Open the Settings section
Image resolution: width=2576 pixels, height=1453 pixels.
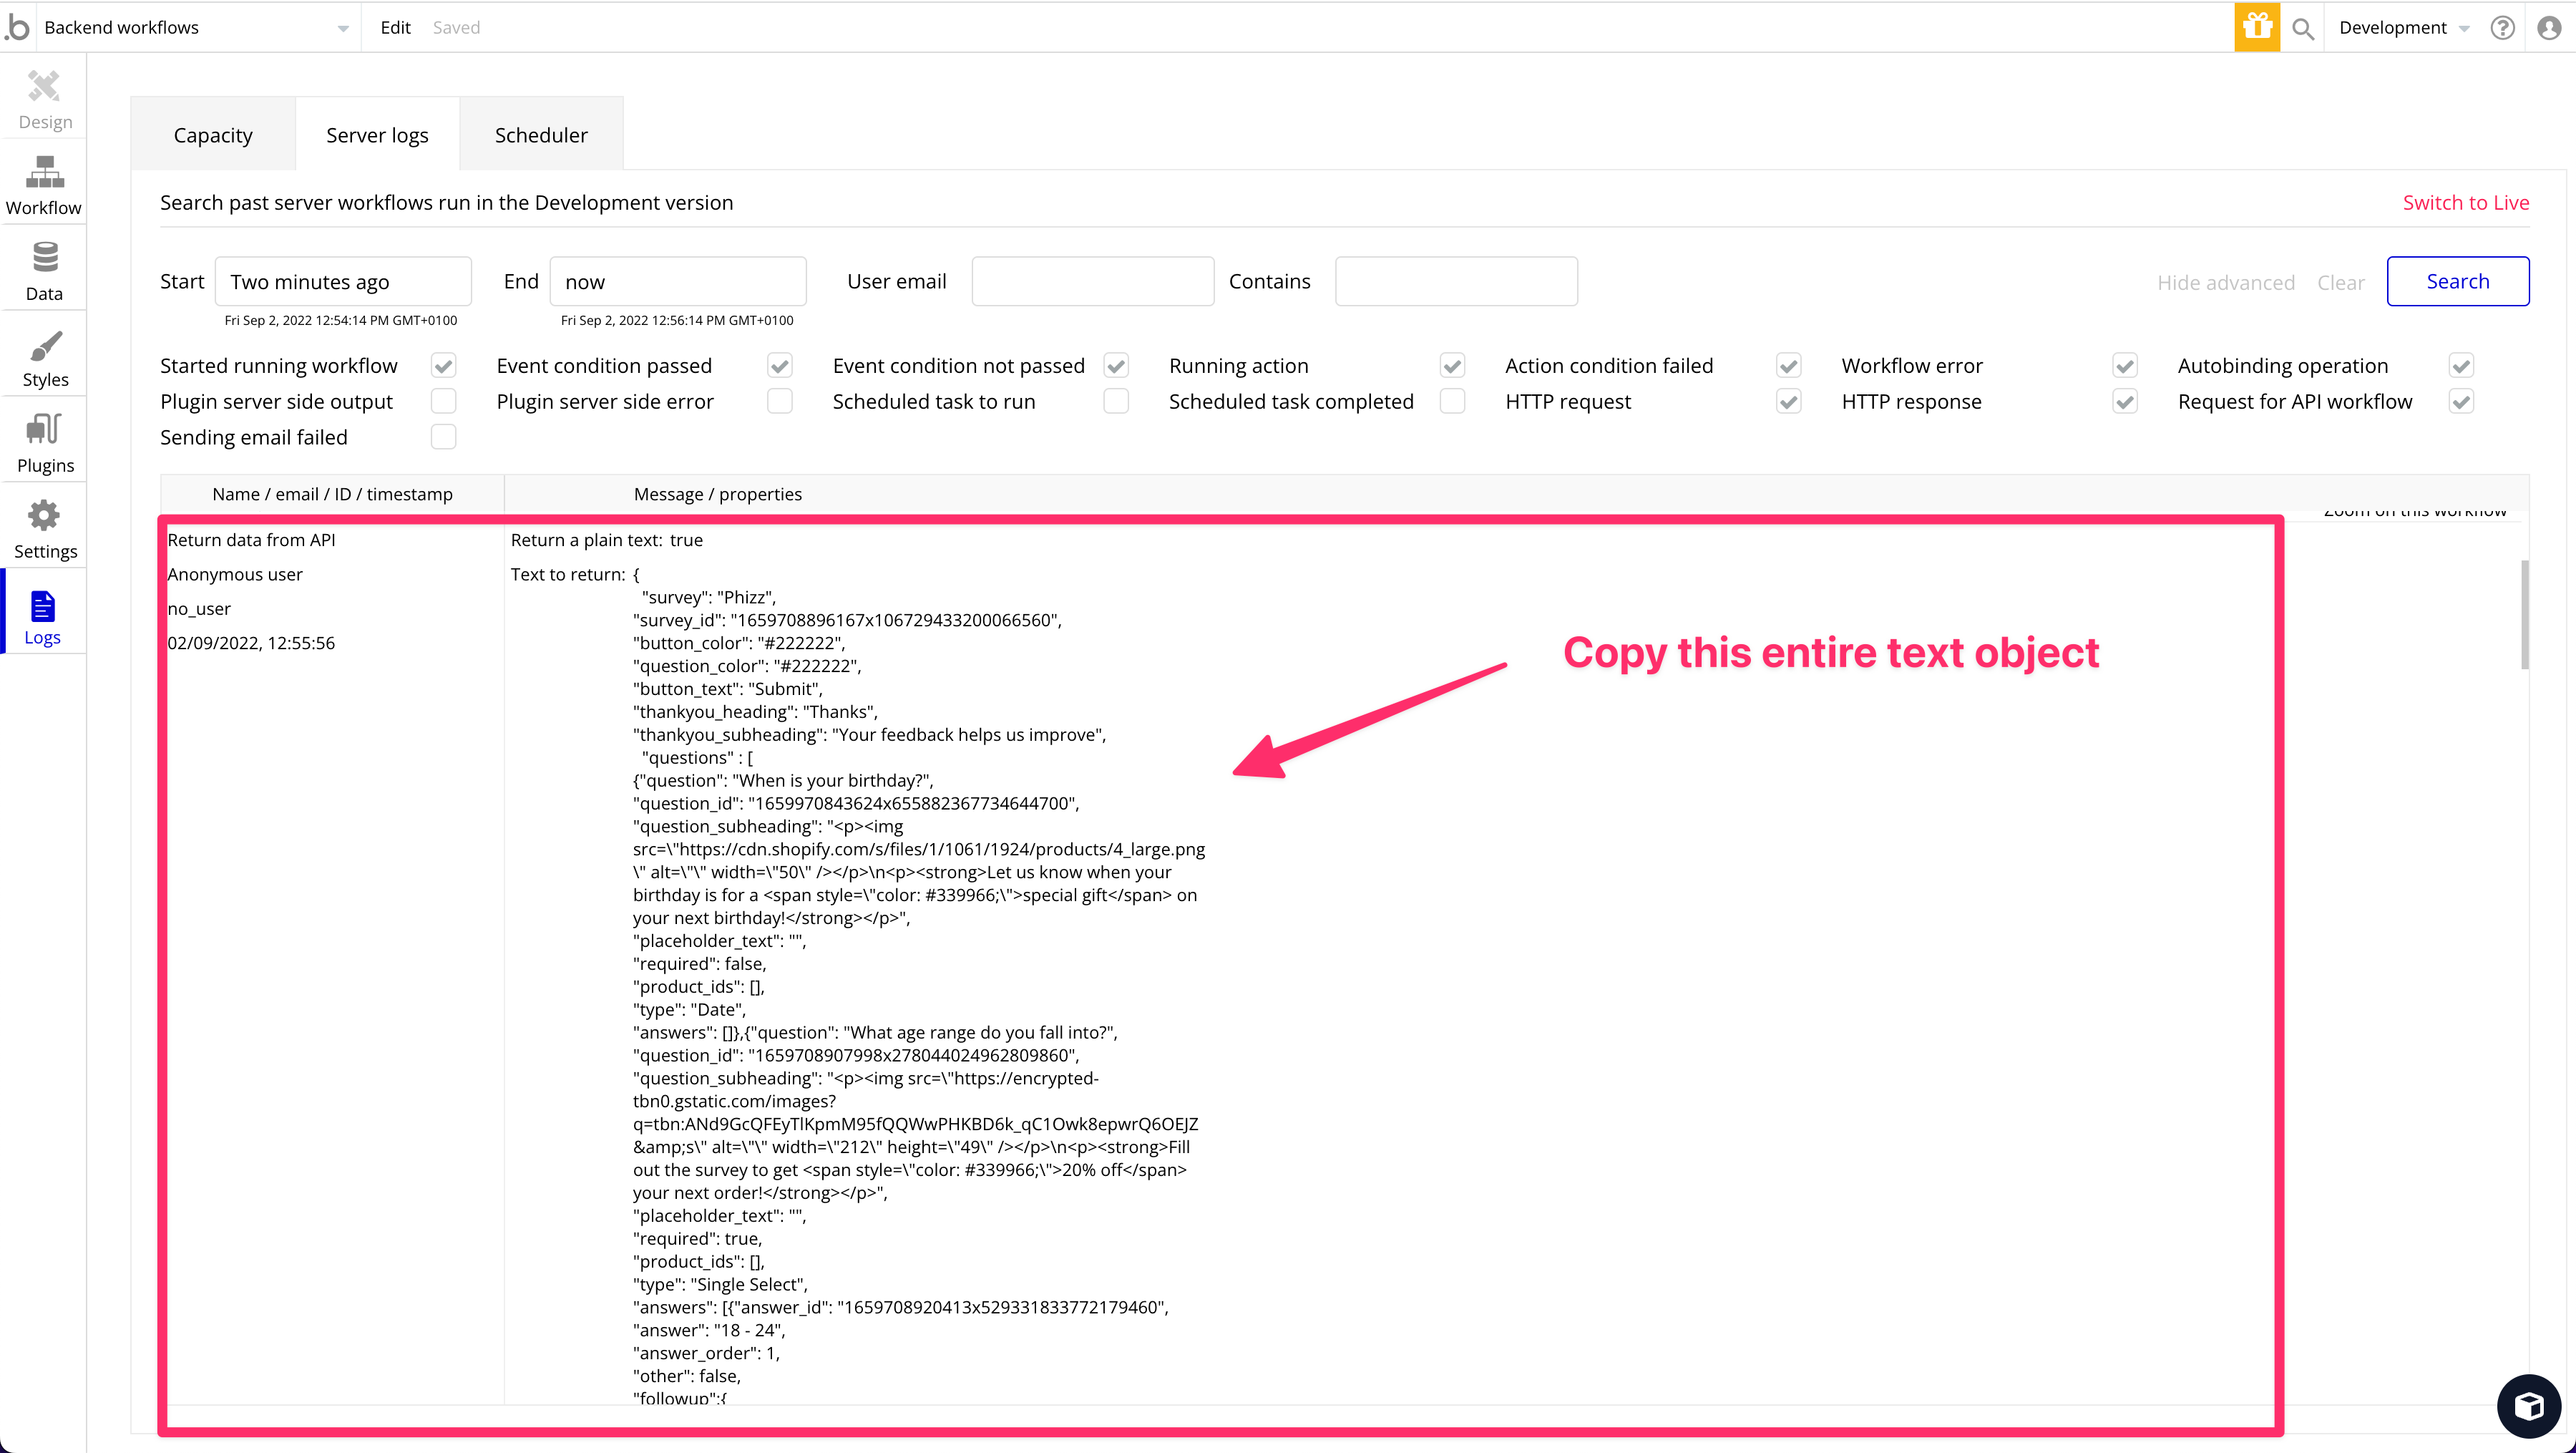(44, 526)
